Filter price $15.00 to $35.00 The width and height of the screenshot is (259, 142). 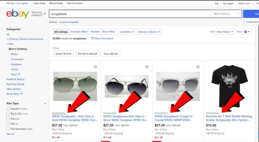pyautogui.click(x=87, y=54)
